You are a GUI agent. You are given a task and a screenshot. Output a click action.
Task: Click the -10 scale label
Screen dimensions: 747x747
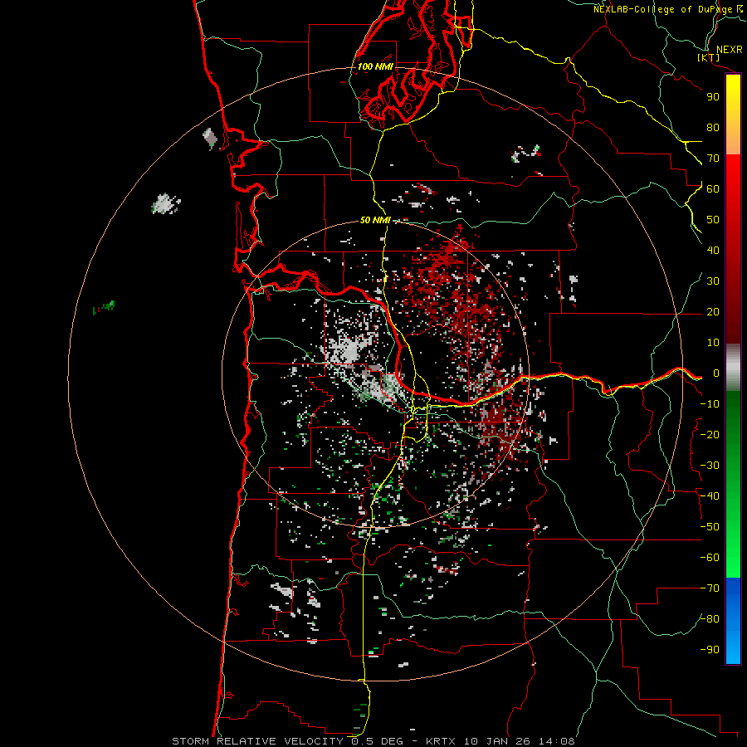[710, 404]
